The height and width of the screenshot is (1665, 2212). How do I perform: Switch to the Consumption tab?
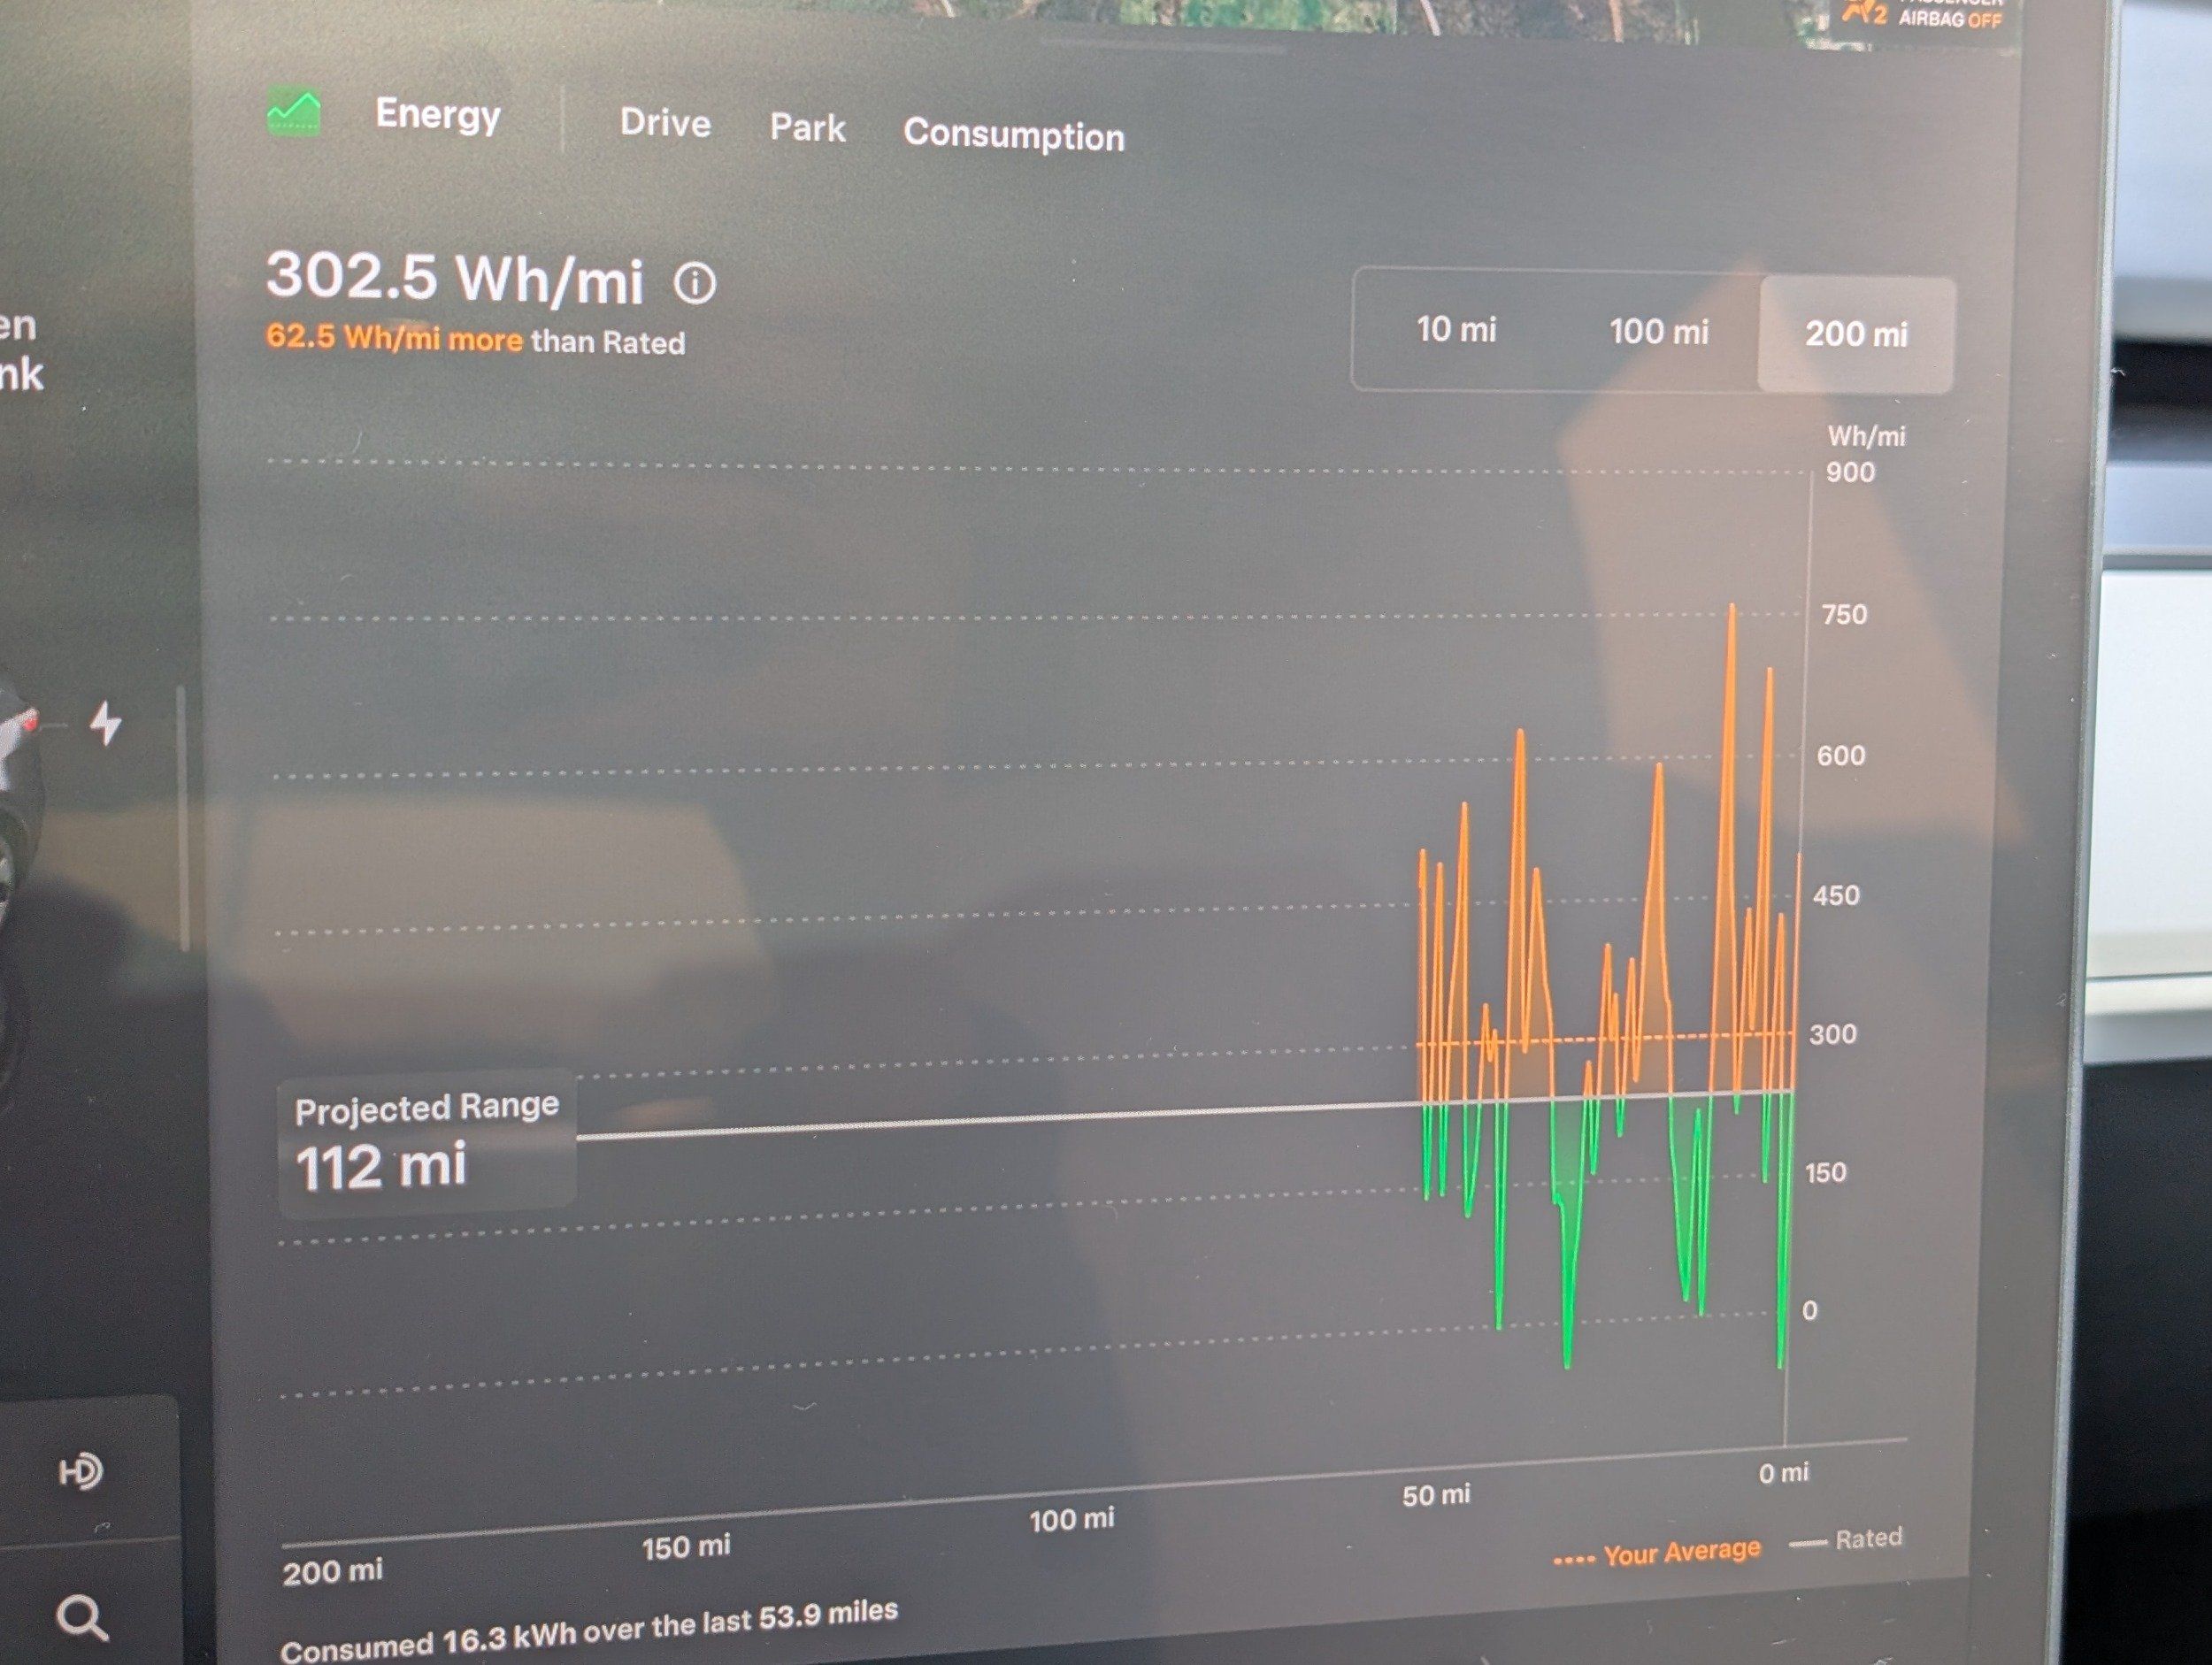click(1013, 134)
